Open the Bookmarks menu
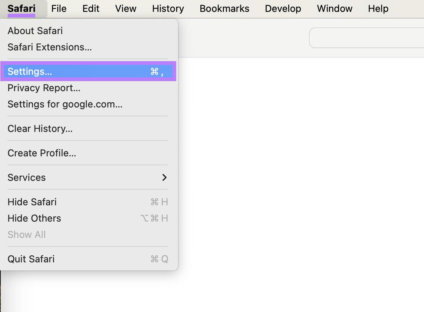This screenshot has height=312, width=424. pos(224,9)
